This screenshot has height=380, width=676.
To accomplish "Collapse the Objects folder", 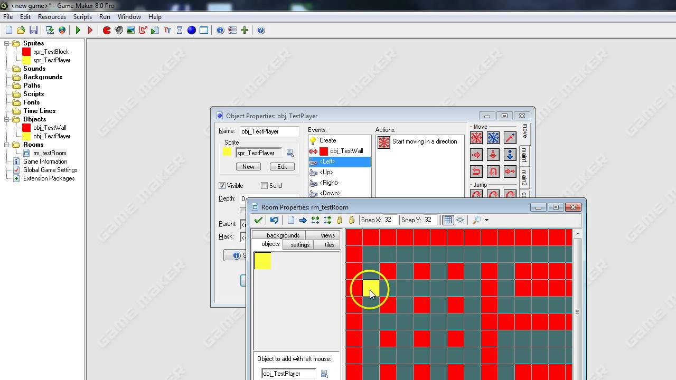I will pyautogui.click(x=7, y=119).
